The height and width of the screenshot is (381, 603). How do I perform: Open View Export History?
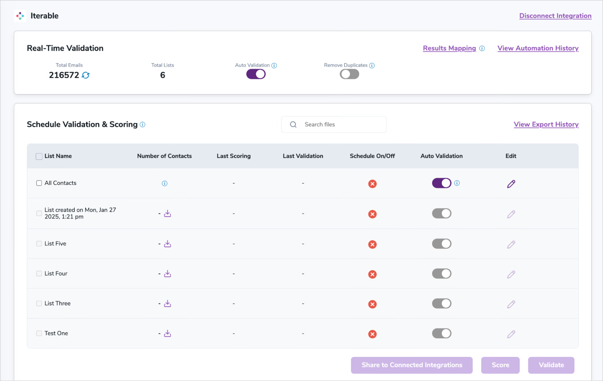(x=546, y=125)
